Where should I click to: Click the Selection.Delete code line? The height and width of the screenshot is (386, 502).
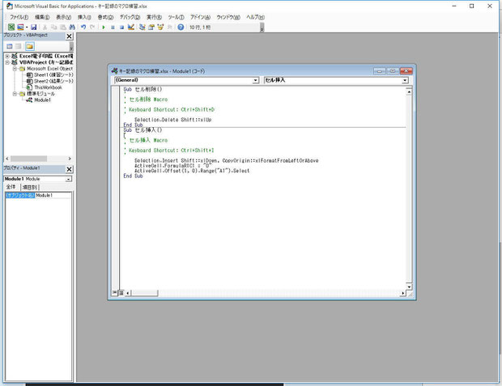click(173, 120)
